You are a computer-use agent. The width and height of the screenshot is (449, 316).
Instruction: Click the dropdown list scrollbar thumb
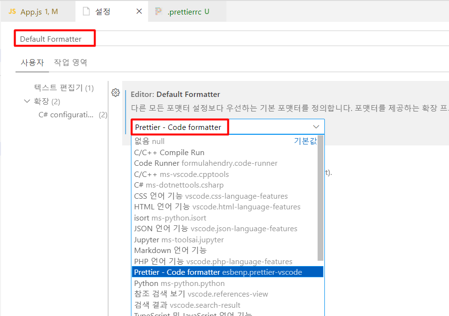coord(321,198)
